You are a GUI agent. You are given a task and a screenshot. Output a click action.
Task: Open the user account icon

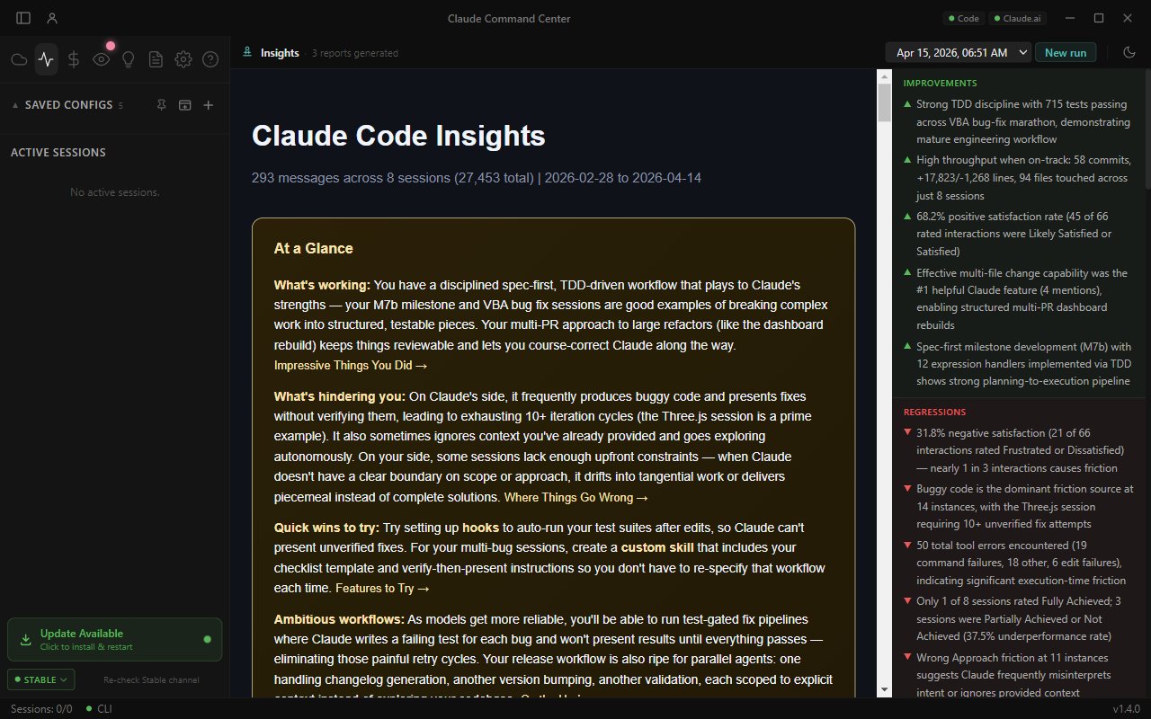tap(52, 18)
